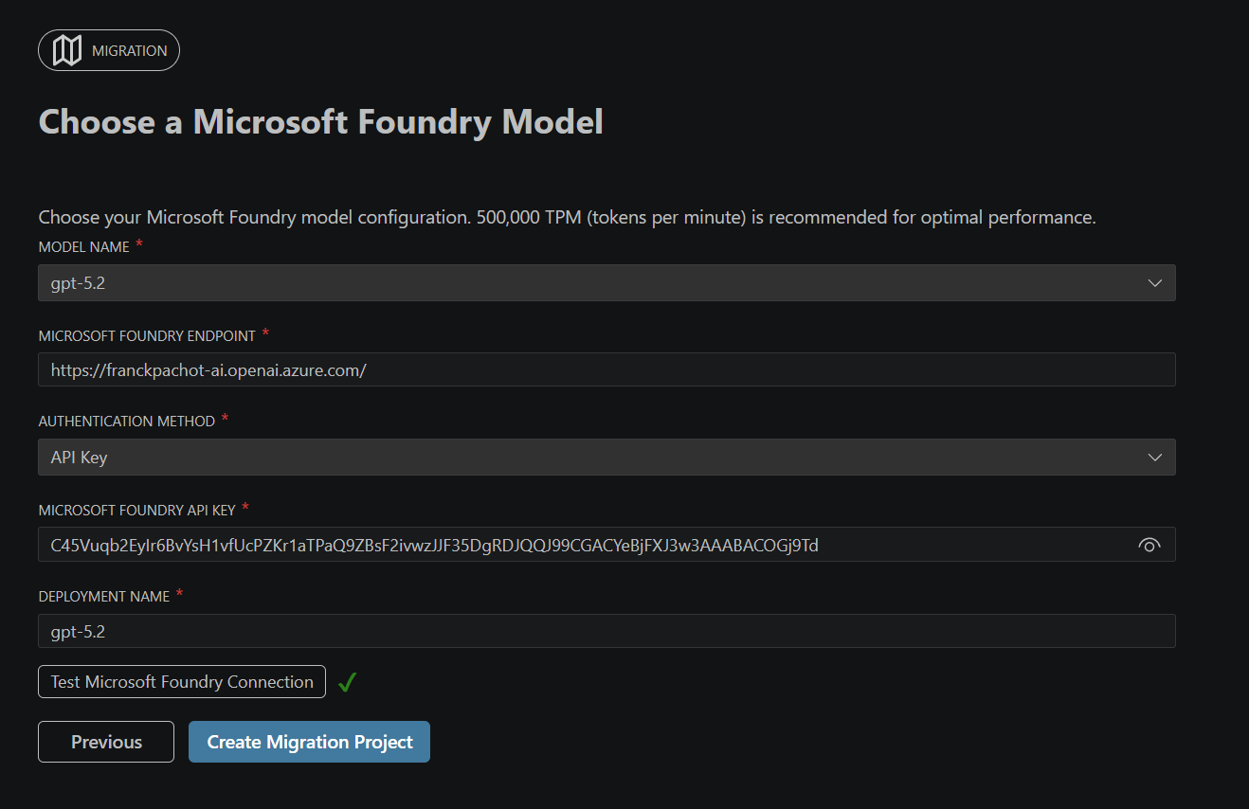Click the MODEL NAME field label
The image size is (1249, 809).
pyautogui.click(x=83, y=246)
